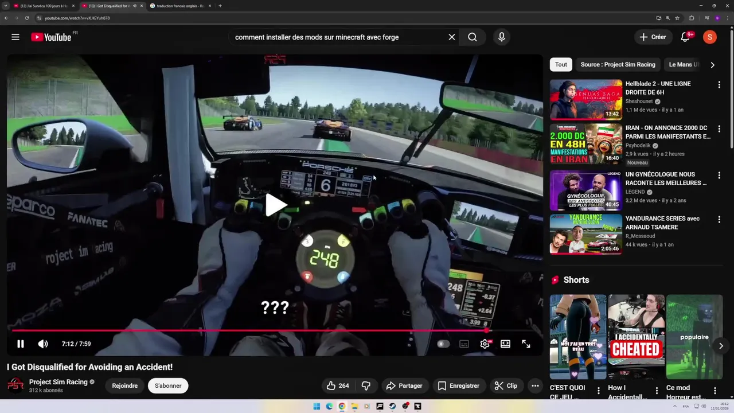Viewport: 734px width, 413px height.
Task: Switch to the J'ai Survécu 100 jours tab
Action: click(x=44, y=6)
